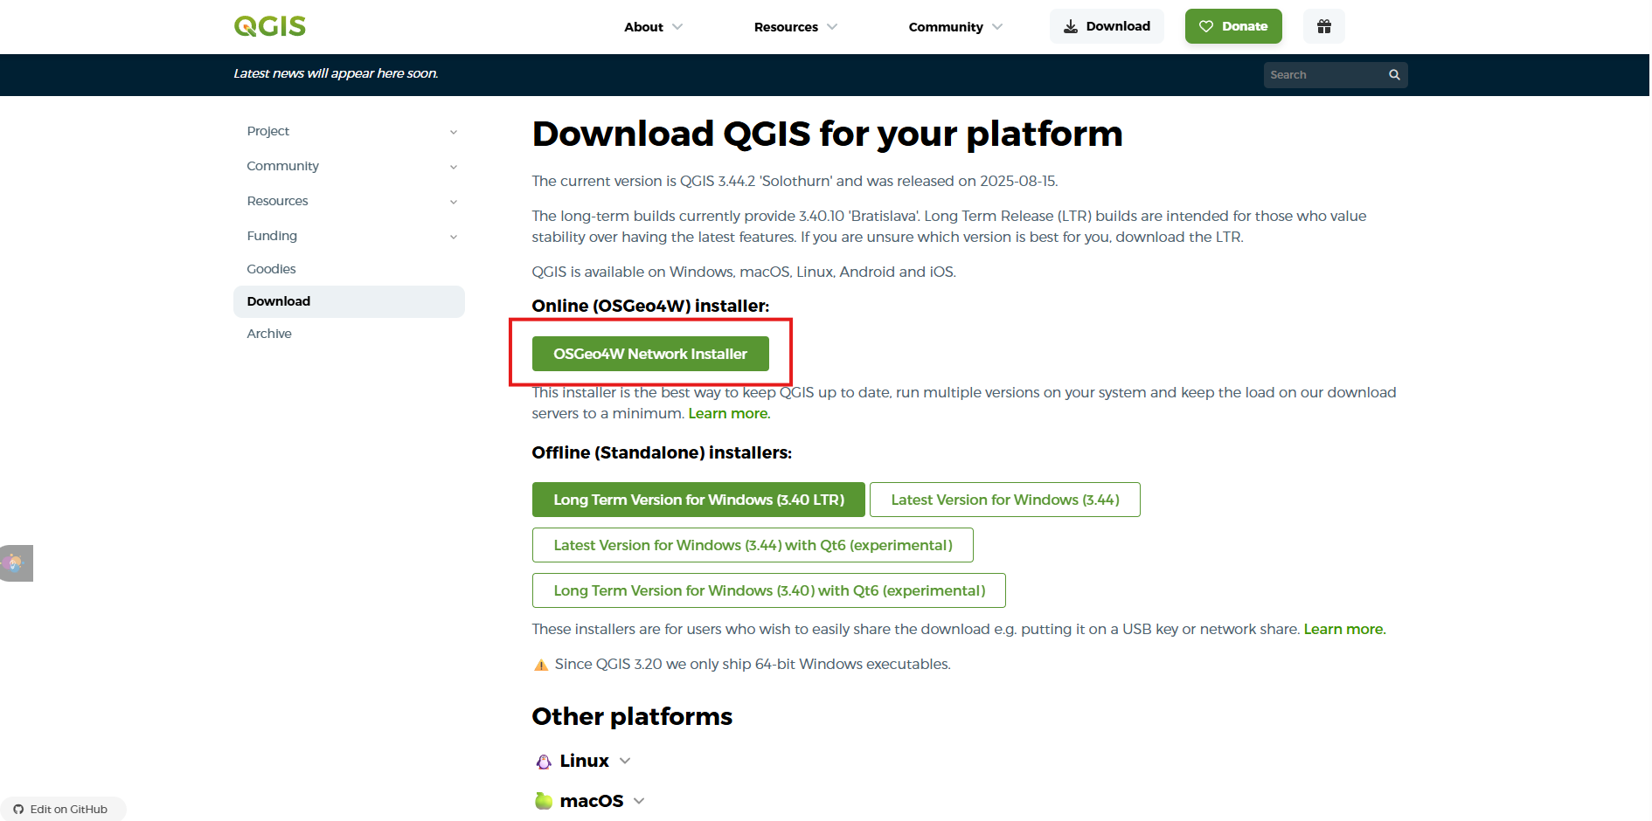
Task: Click the OSGeo4W Network Installer button
Action: click(650, 354)
